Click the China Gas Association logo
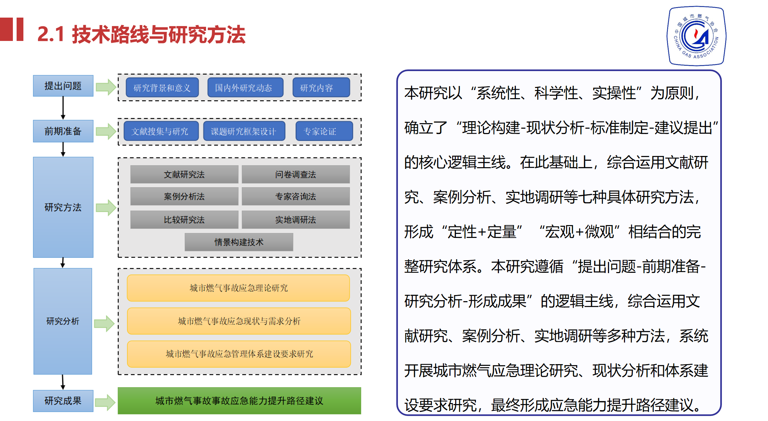768x421 pixels. pos(696,36)
